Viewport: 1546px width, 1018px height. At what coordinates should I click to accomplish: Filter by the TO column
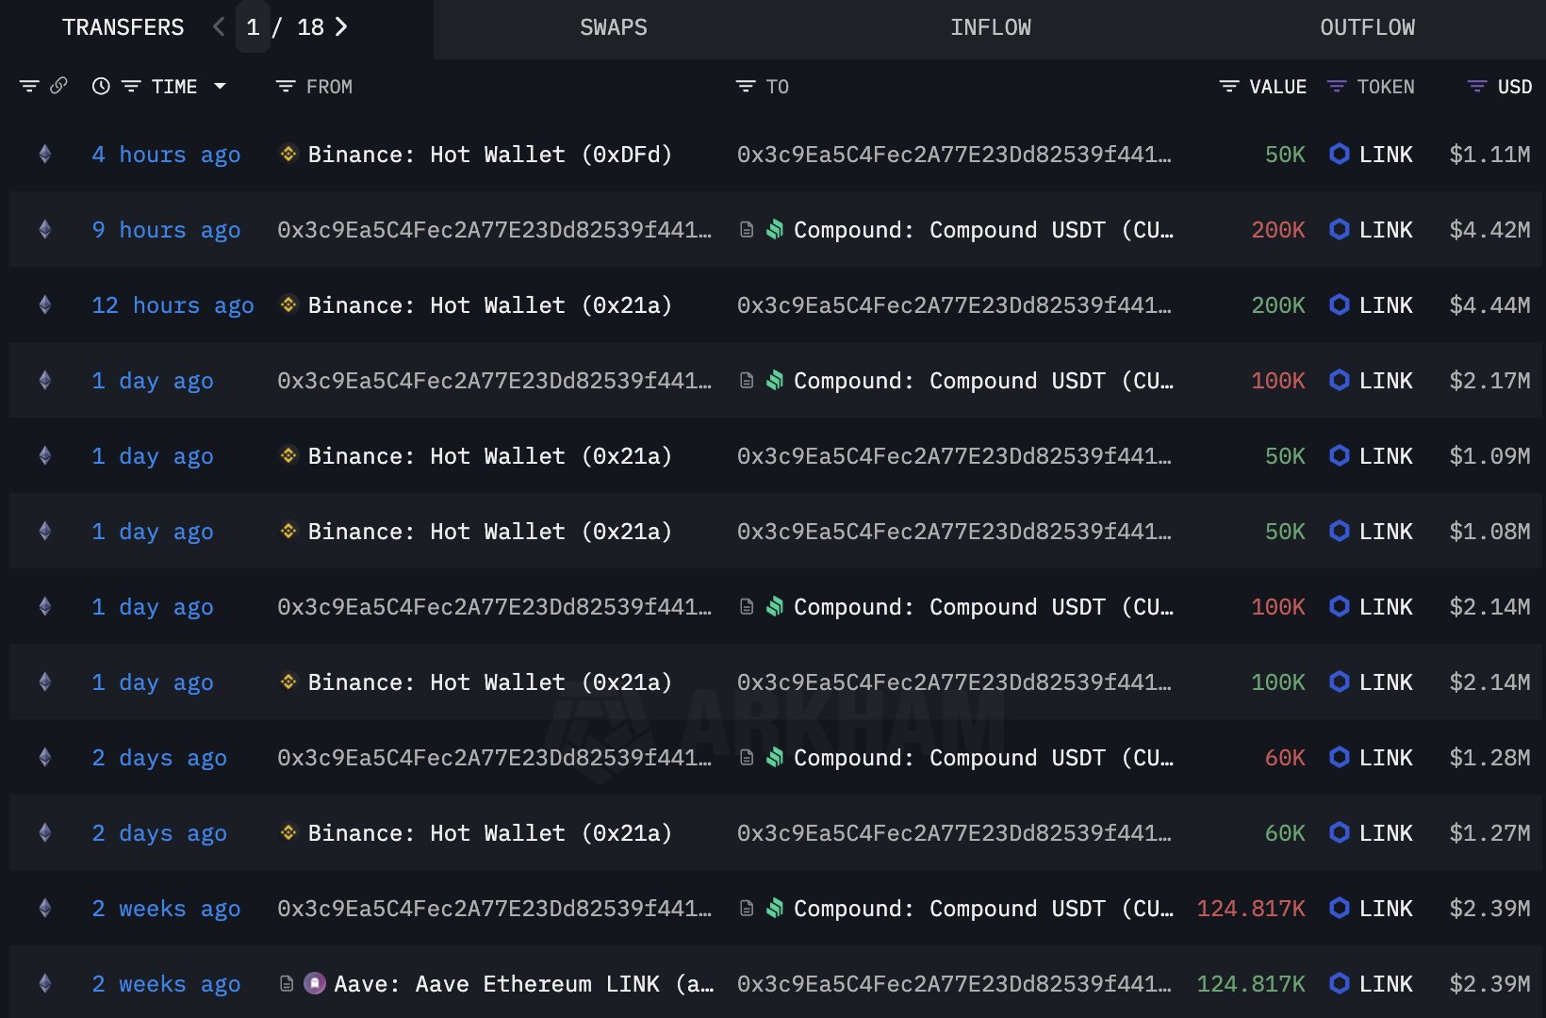pyautogui.click(x=746, y=87)
